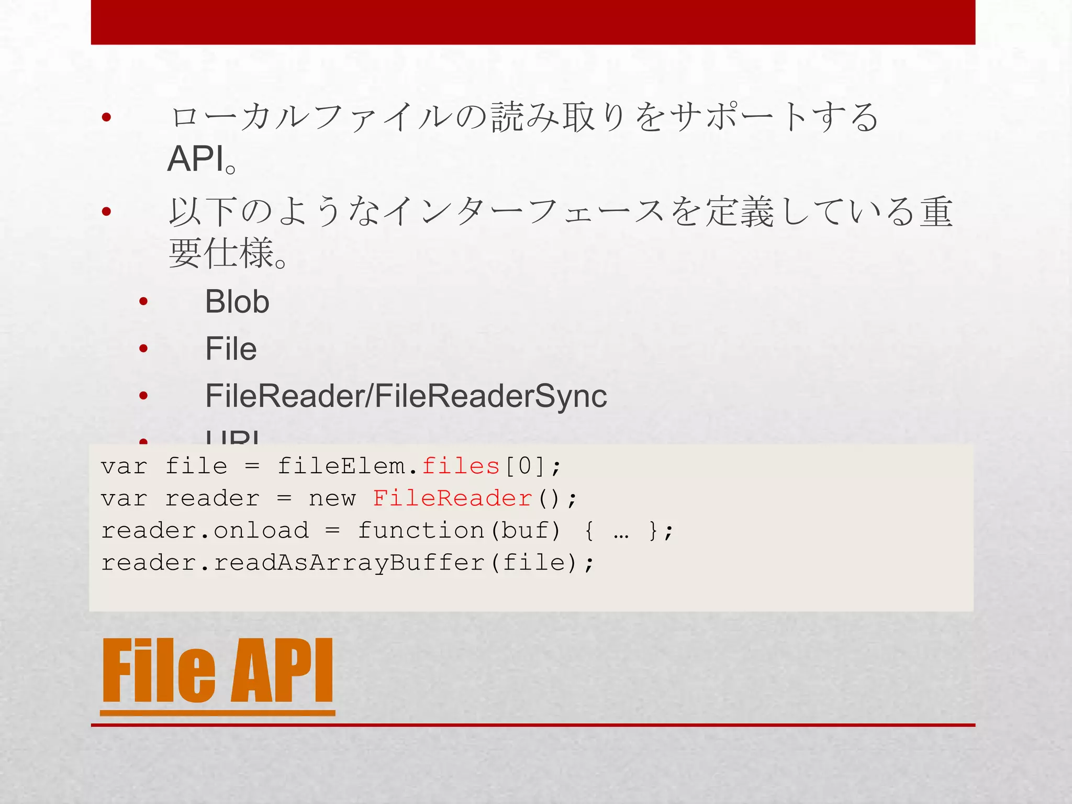Click the 'FileReader/FileReaderSync' bullet

(x=406, y=396)
